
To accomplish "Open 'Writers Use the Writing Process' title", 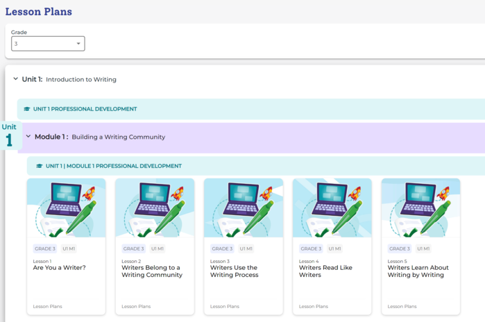I will coord(234,271).
